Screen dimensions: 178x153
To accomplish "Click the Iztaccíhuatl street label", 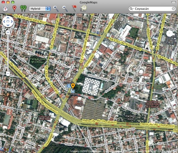I will coord(7,107).
